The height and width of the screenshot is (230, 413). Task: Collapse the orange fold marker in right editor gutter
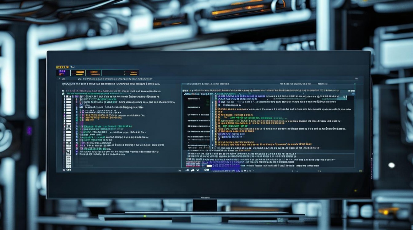click(x=216, y=109)
